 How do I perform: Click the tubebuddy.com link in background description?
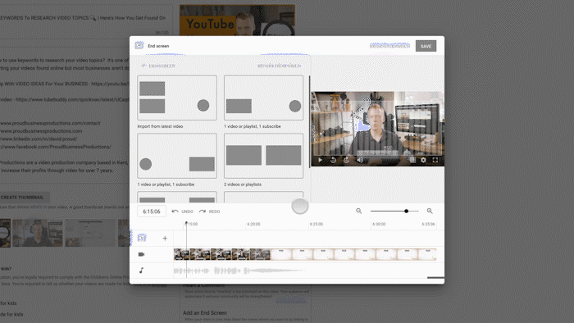tap(72, 99)
